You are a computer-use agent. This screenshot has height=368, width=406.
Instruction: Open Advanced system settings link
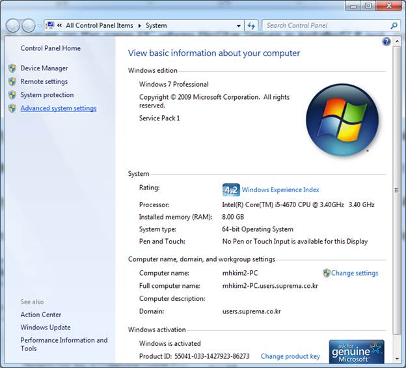[58, 108]
